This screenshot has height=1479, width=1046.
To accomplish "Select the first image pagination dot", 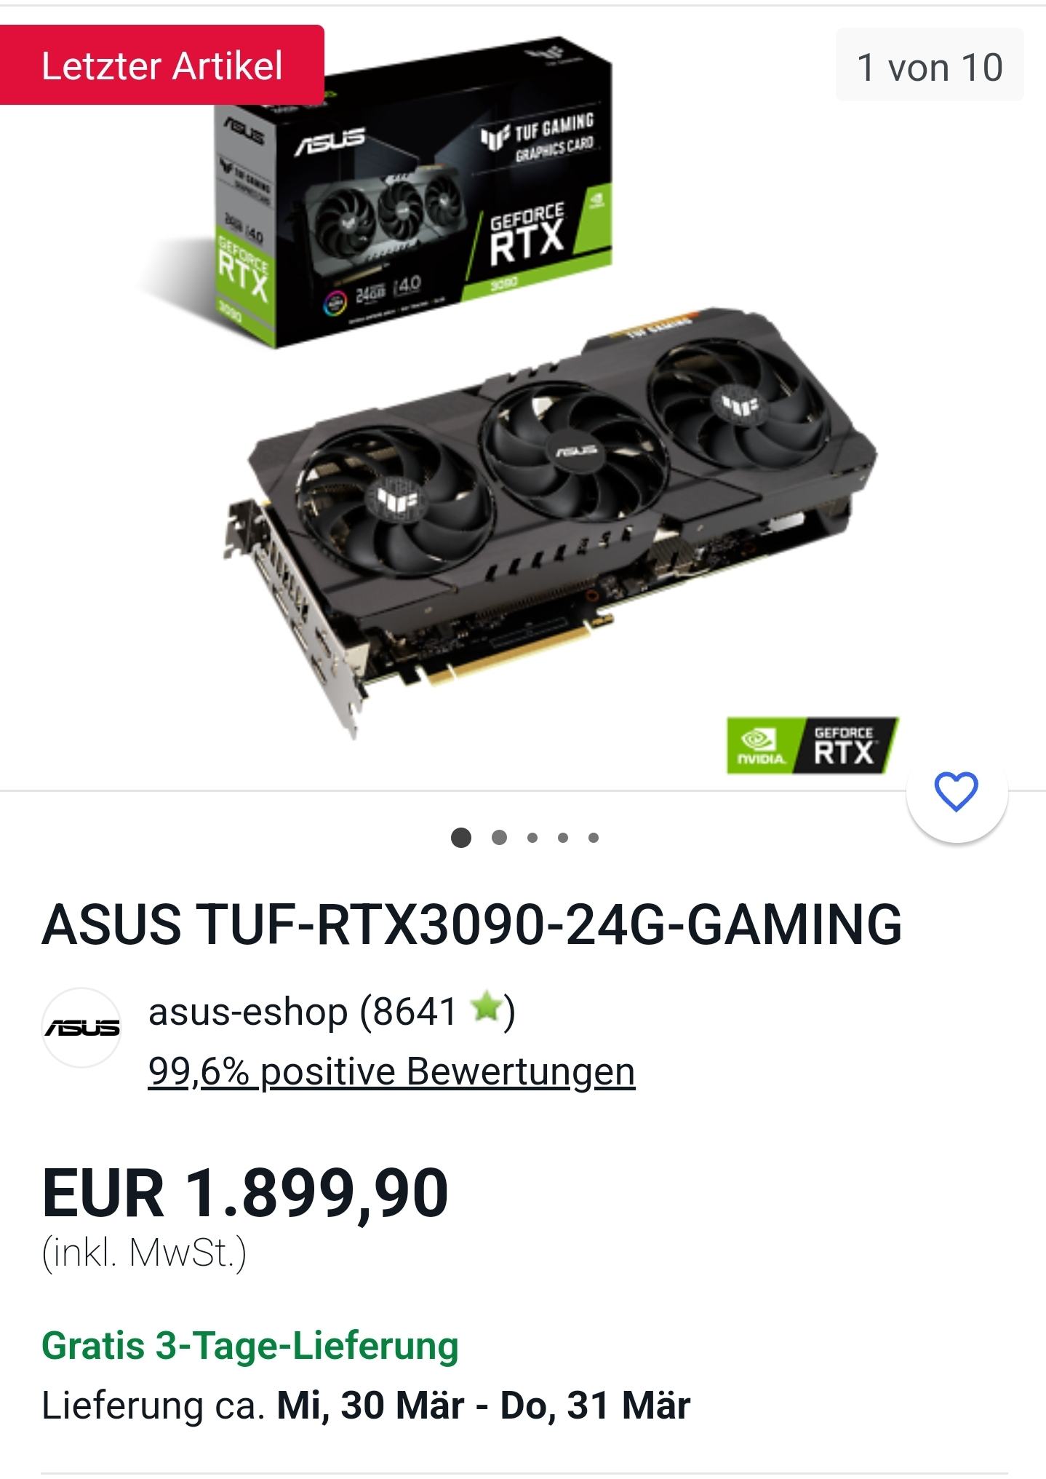I will tap(461, 838).
